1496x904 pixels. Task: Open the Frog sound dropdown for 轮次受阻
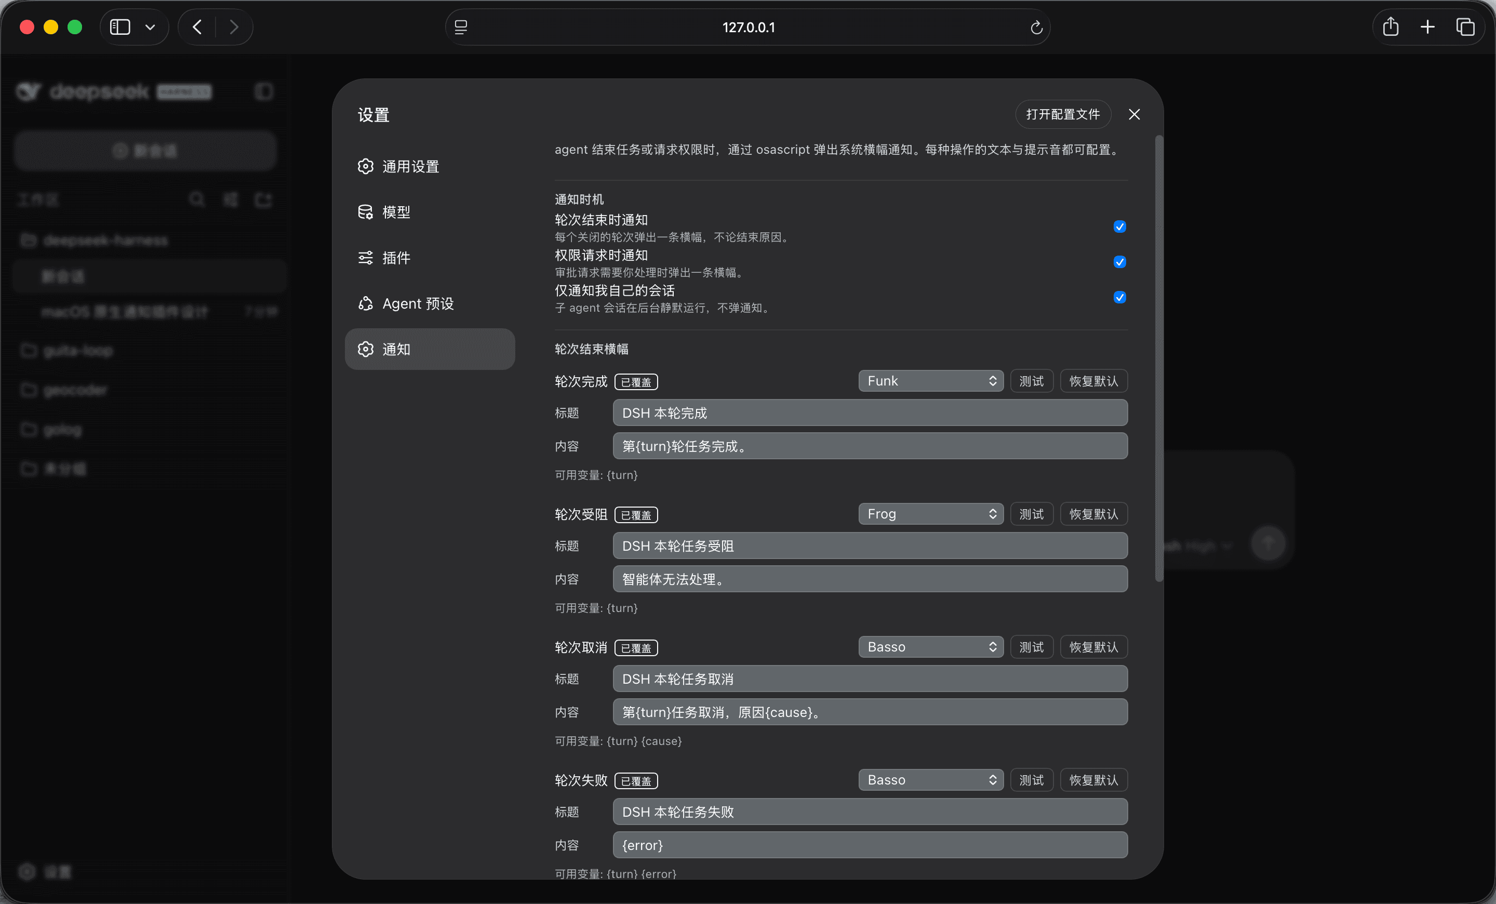point(931,514)
